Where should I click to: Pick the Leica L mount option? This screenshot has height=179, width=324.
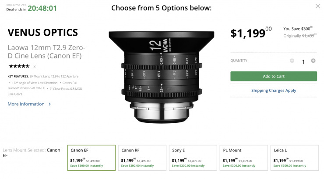click(x=294, y=158)
